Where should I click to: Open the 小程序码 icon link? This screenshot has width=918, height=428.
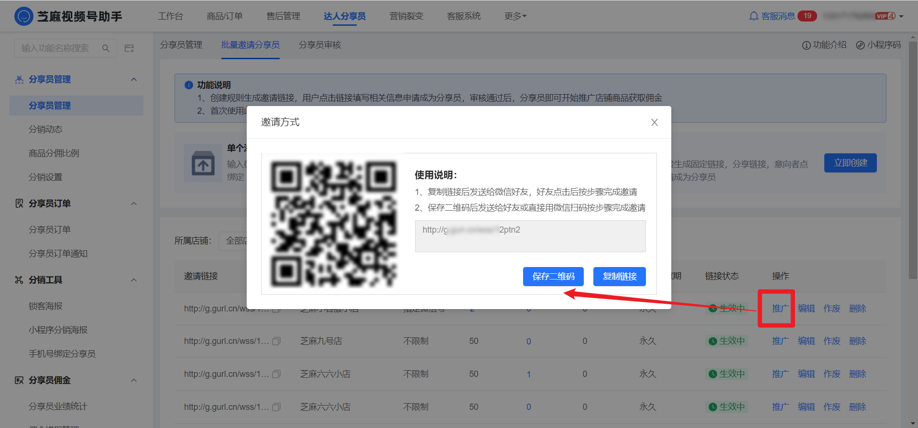[x=878, y=45]
